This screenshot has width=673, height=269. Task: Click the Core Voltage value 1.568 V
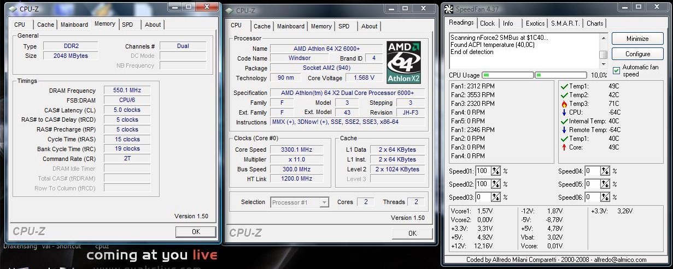pyautogui.click(x=364, y=77)
